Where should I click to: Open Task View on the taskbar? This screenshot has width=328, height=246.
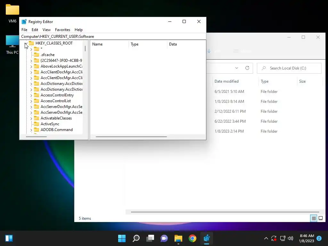tap(150, 238)
